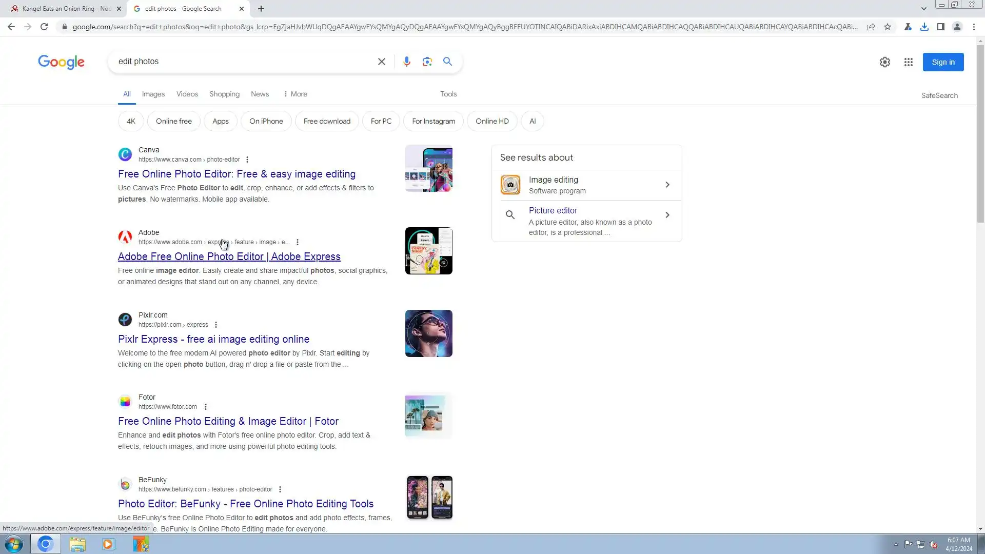The image size is (985, 554).
Task: Reload the current page
Action: (x=44, y=27)
